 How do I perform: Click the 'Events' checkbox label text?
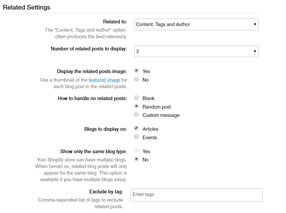coord(150,138)
